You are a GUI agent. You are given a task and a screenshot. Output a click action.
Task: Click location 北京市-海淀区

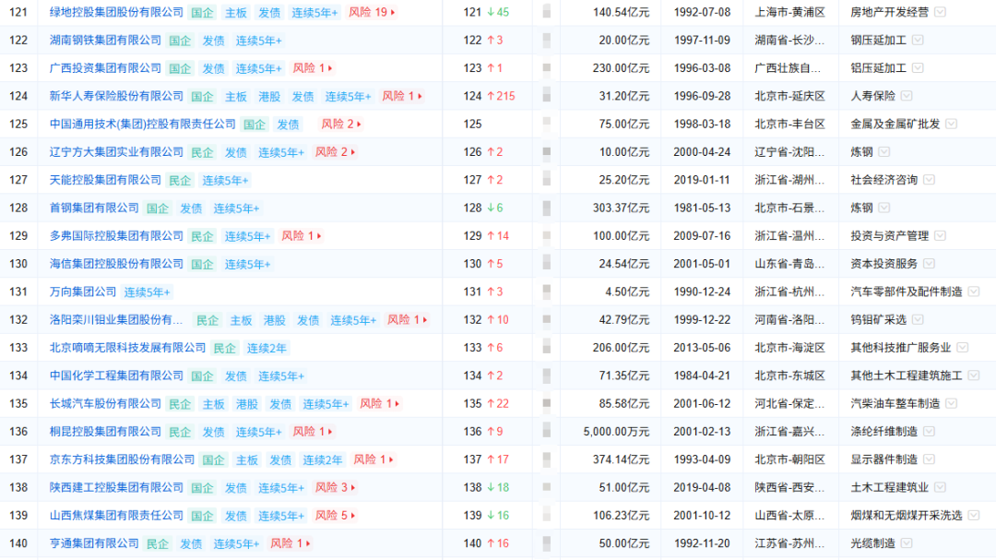point(789,348)
